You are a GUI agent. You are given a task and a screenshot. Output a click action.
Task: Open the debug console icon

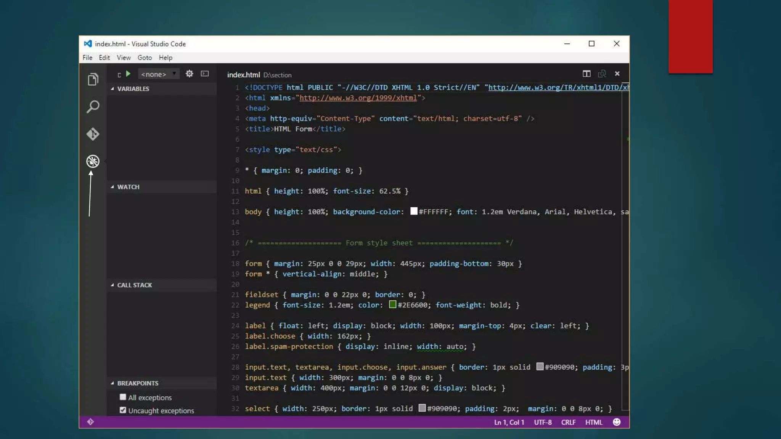pos(205,74)
